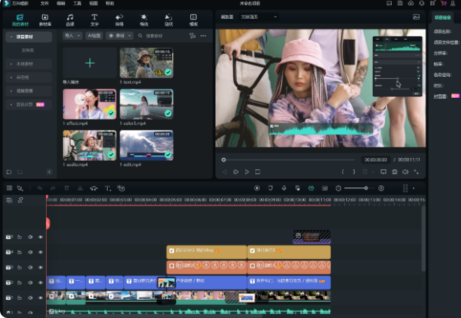
Task: Open the 文字 (Text) titles tab
Action: pyautogui.click(x=94, y=19)
